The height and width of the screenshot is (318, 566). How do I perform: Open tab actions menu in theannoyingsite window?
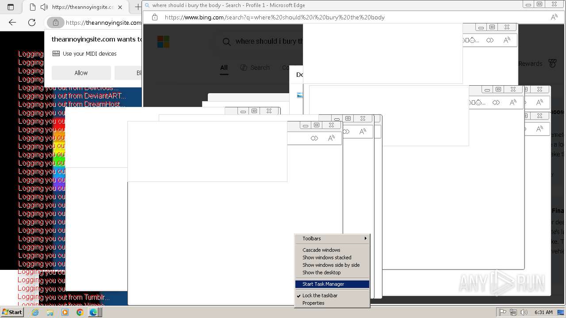[11, 7]
